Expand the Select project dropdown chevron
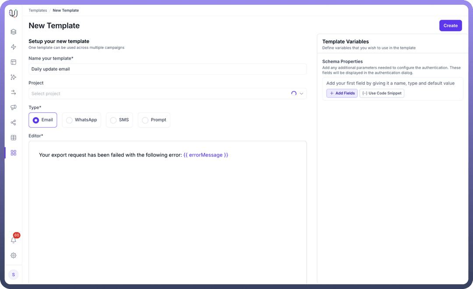Screen dimensions: 473x289 [x=301, y=94]
